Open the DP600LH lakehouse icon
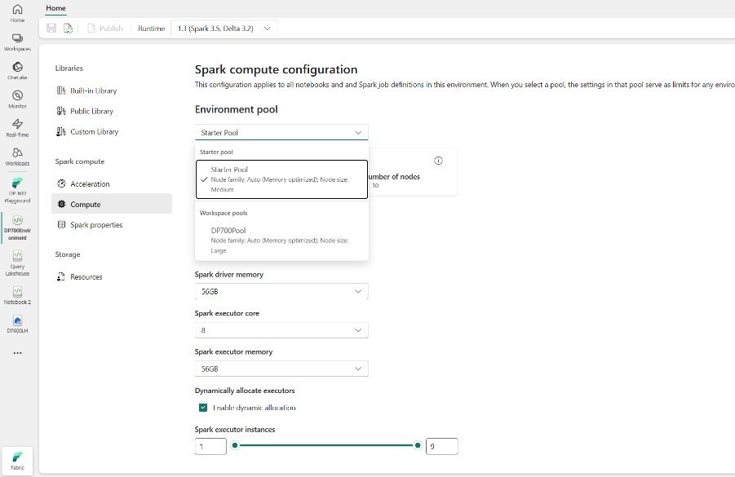 17,320
